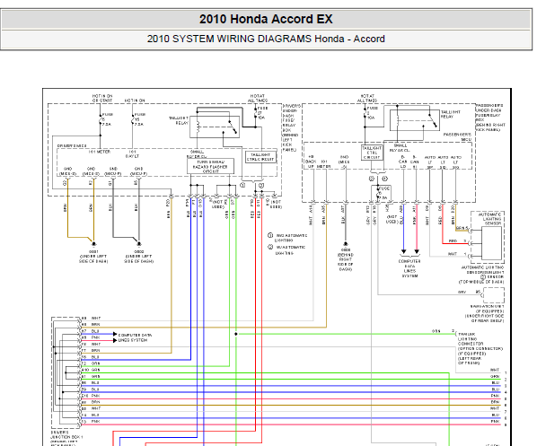Click the navigation unit dashed box
Screen dimensions: 537x446
494,295
